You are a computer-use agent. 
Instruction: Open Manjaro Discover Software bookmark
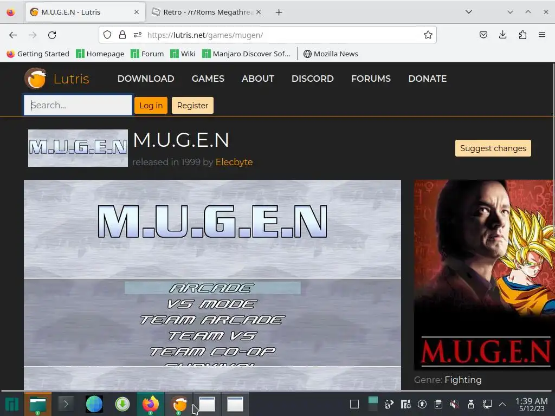246,54
